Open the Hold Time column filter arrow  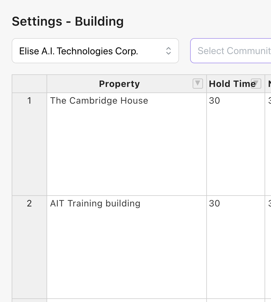pyautogui.click(x=256, y=84)
